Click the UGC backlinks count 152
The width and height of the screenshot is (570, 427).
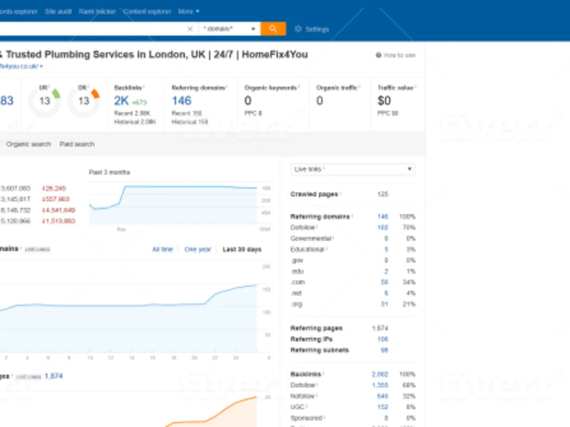pos(383,406)
